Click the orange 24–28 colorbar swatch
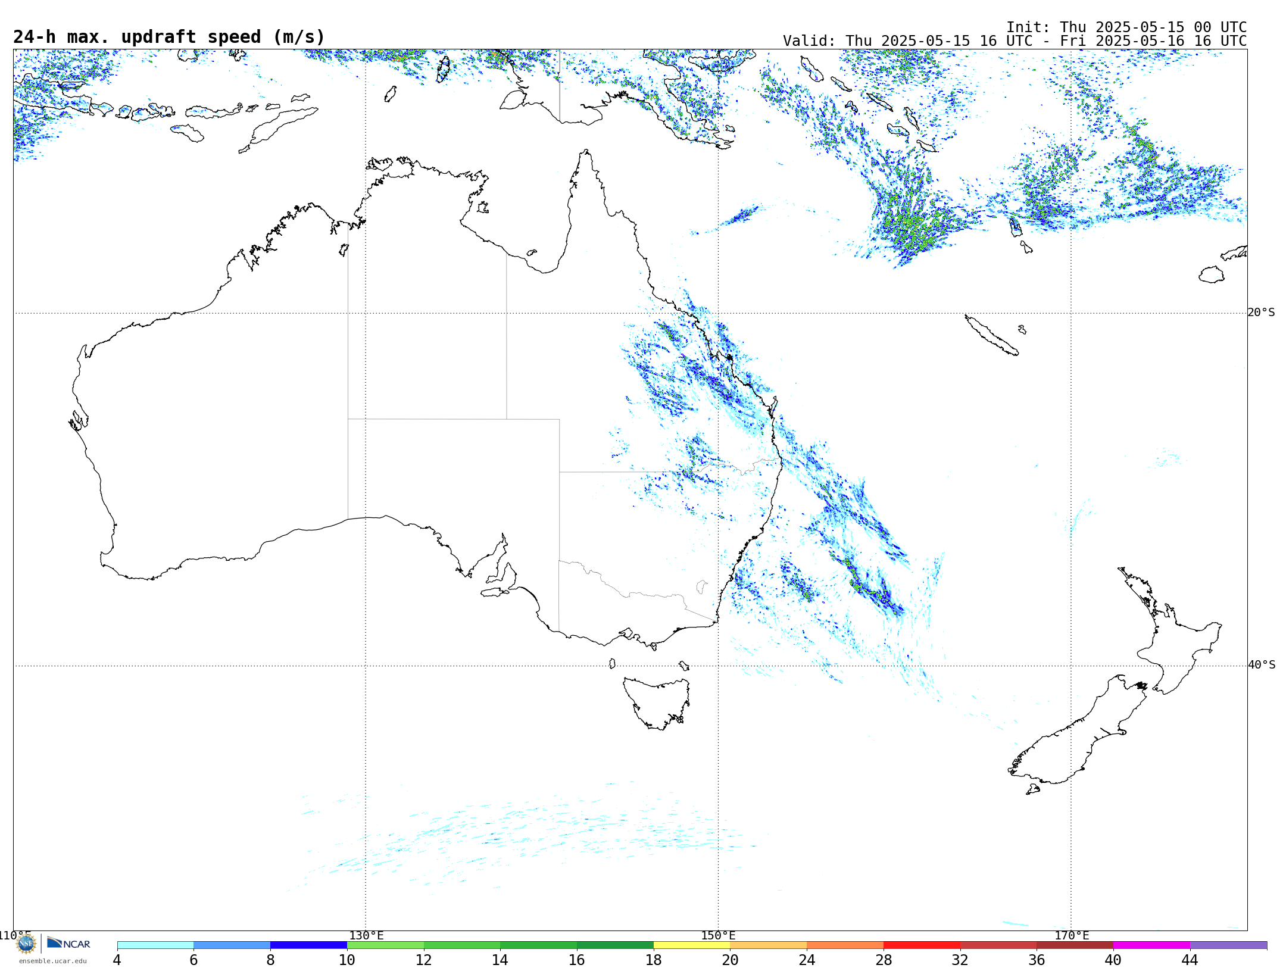This screenshot has height=968, width=1286. [x=845, y=945]
